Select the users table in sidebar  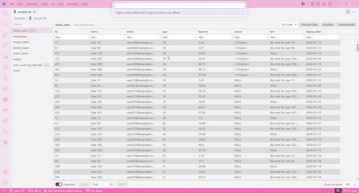(x=31, y=70)
